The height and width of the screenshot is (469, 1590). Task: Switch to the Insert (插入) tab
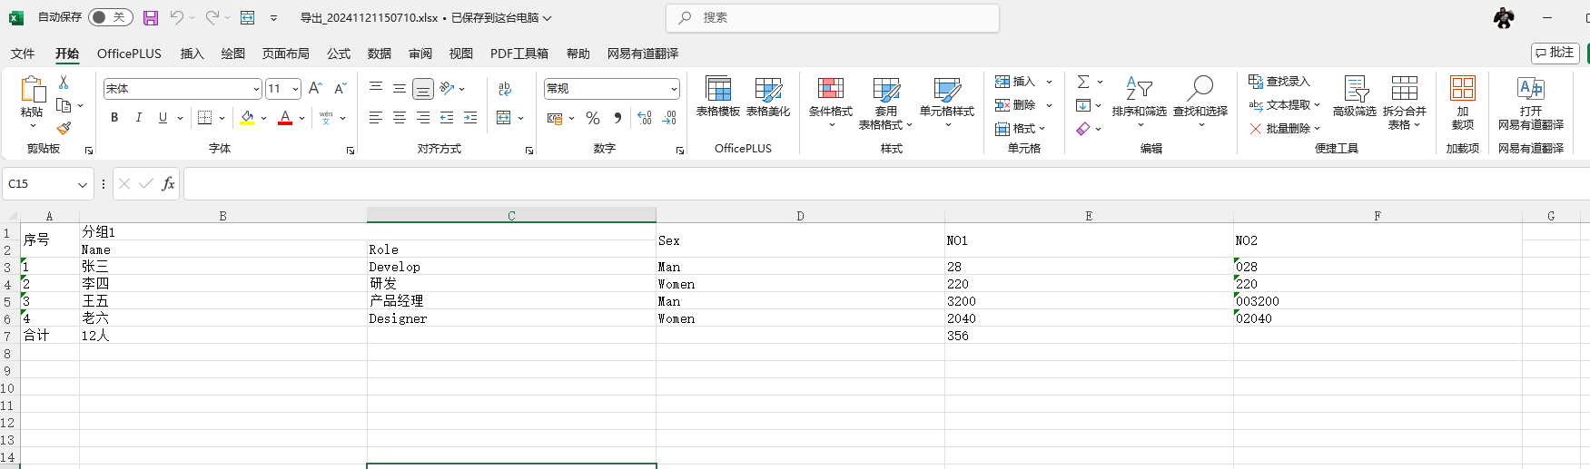click(x=192, y=54)
